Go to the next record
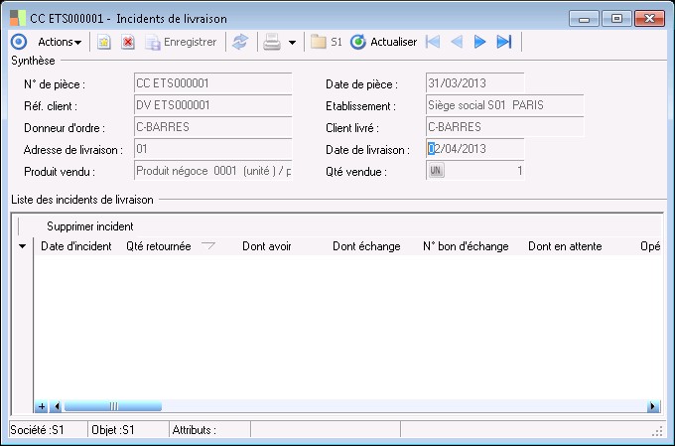Image resolution: width=675 pixels, height=446 pixels. point(480,42)
